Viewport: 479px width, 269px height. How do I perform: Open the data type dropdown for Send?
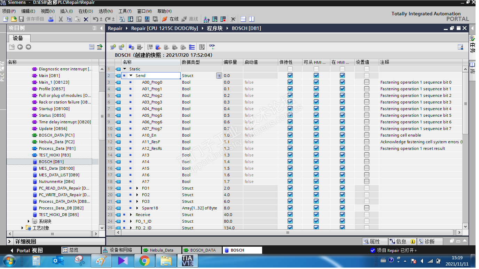219,76
